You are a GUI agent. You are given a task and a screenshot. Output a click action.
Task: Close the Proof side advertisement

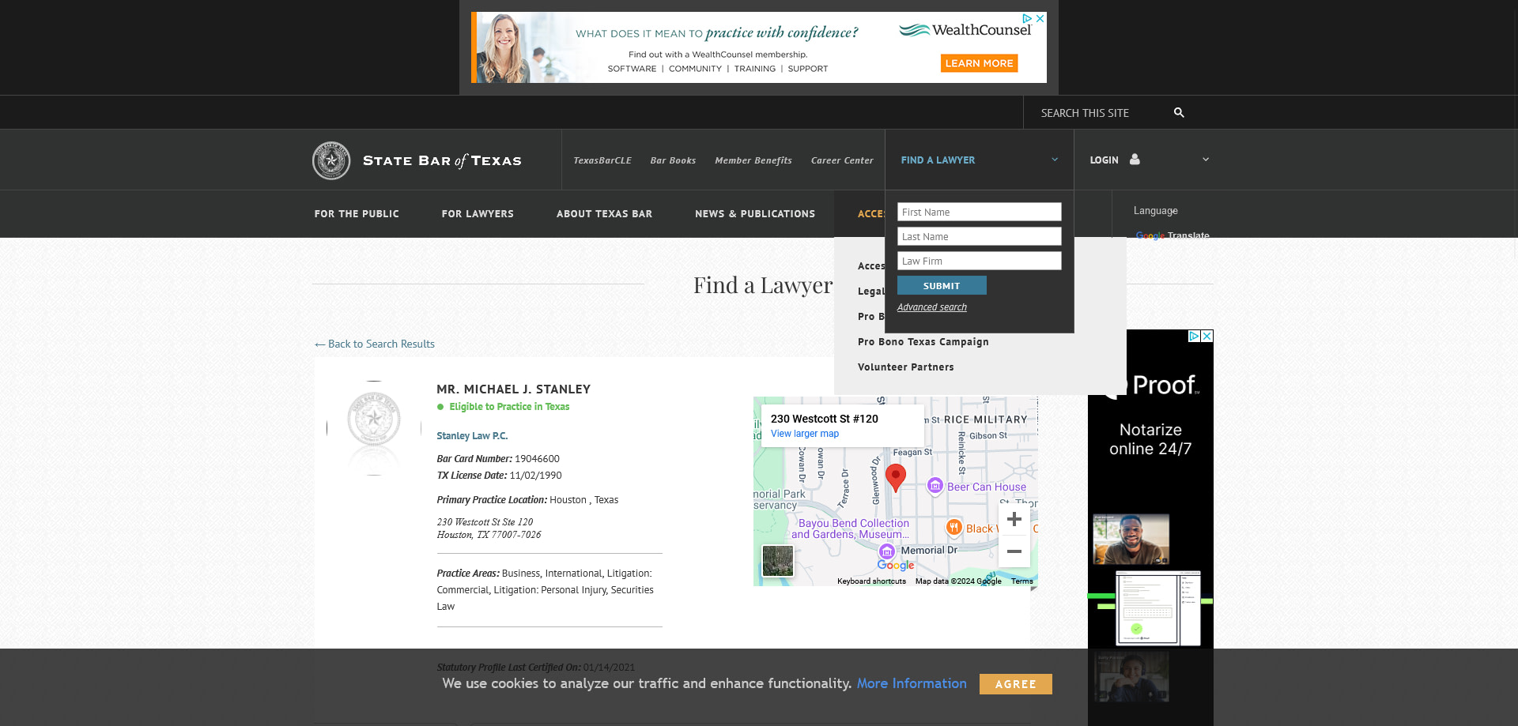(1207, 336)
